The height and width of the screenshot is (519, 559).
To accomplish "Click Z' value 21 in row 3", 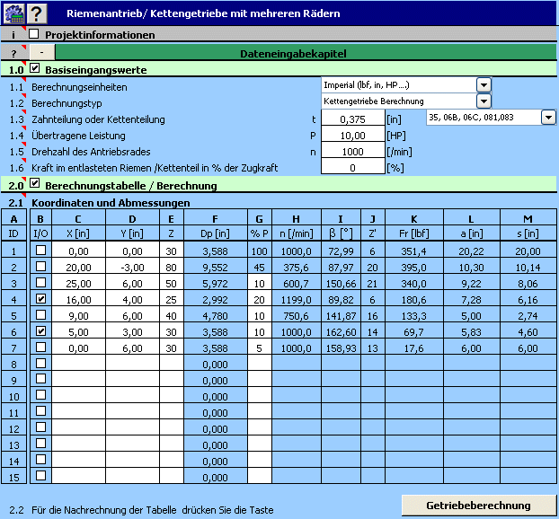I will (373, 284).
